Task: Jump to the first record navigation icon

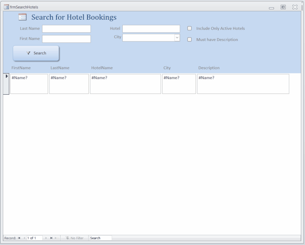Action: click(19, 238)
